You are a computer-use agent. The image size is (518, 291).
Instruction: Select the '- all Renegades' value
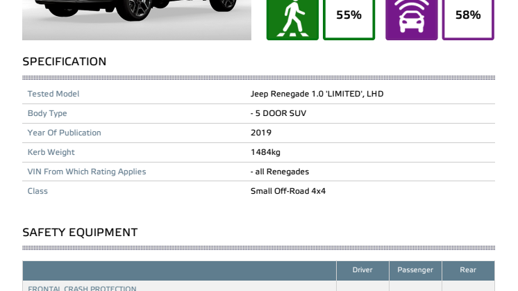(x=279, y=172)
